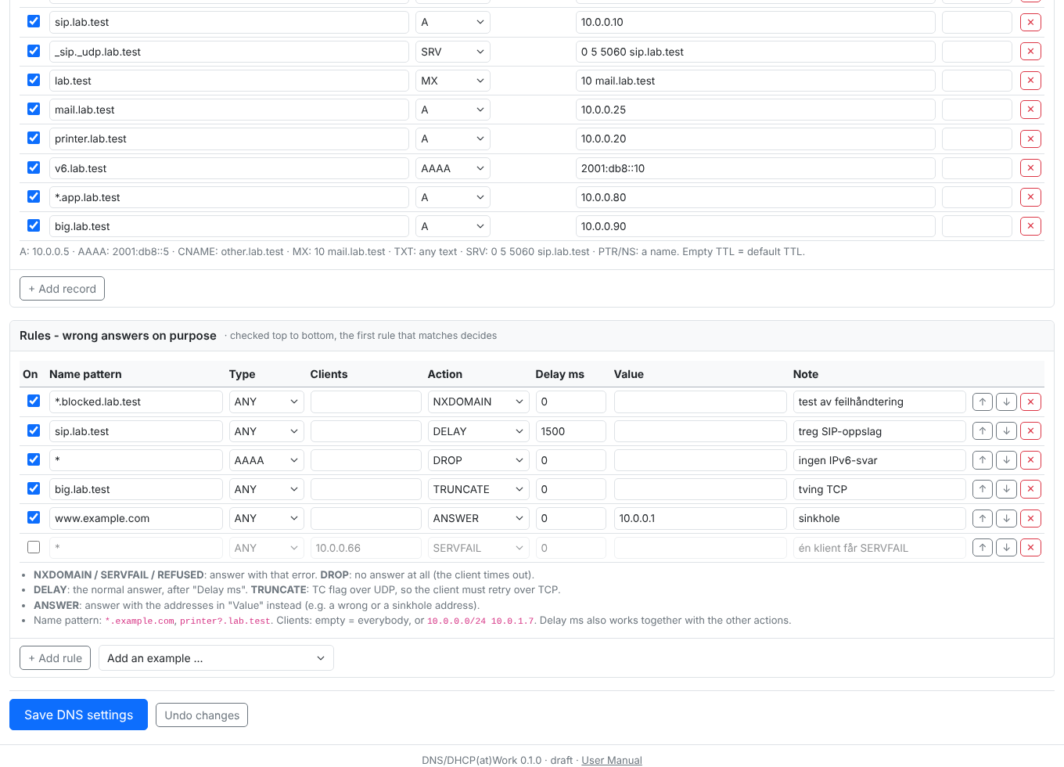
Task: Move the tving TCP rule down
Action: (1007, 489)
